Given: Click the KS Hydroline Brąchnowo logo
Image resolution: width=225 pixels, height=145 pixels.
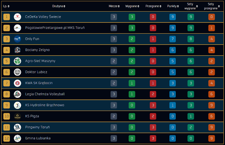Looking at the screenshot, I should coord(17,105).
